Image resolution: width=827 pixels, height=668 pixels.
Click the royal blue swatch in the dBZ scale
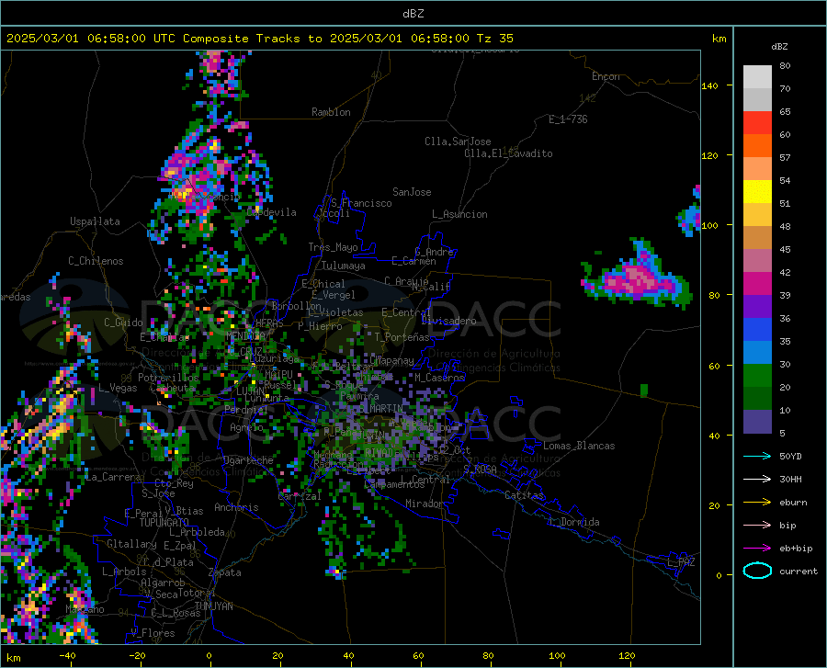tap(757, 330)
